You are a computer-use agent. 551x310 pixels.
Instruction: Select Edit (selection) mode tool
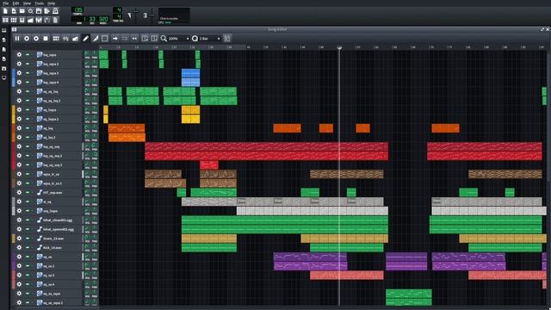(104, 38)
